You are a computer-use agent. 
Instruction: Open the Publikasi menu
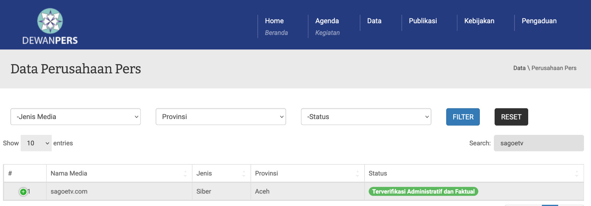(x=423, y=21)
